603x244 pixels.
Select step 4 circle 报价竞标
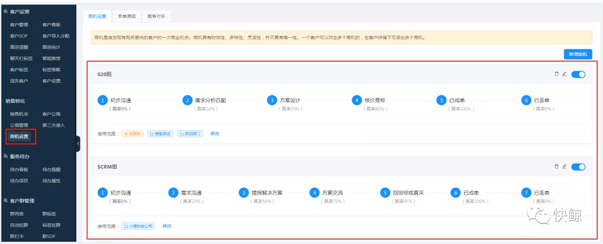tap(357, 100)
